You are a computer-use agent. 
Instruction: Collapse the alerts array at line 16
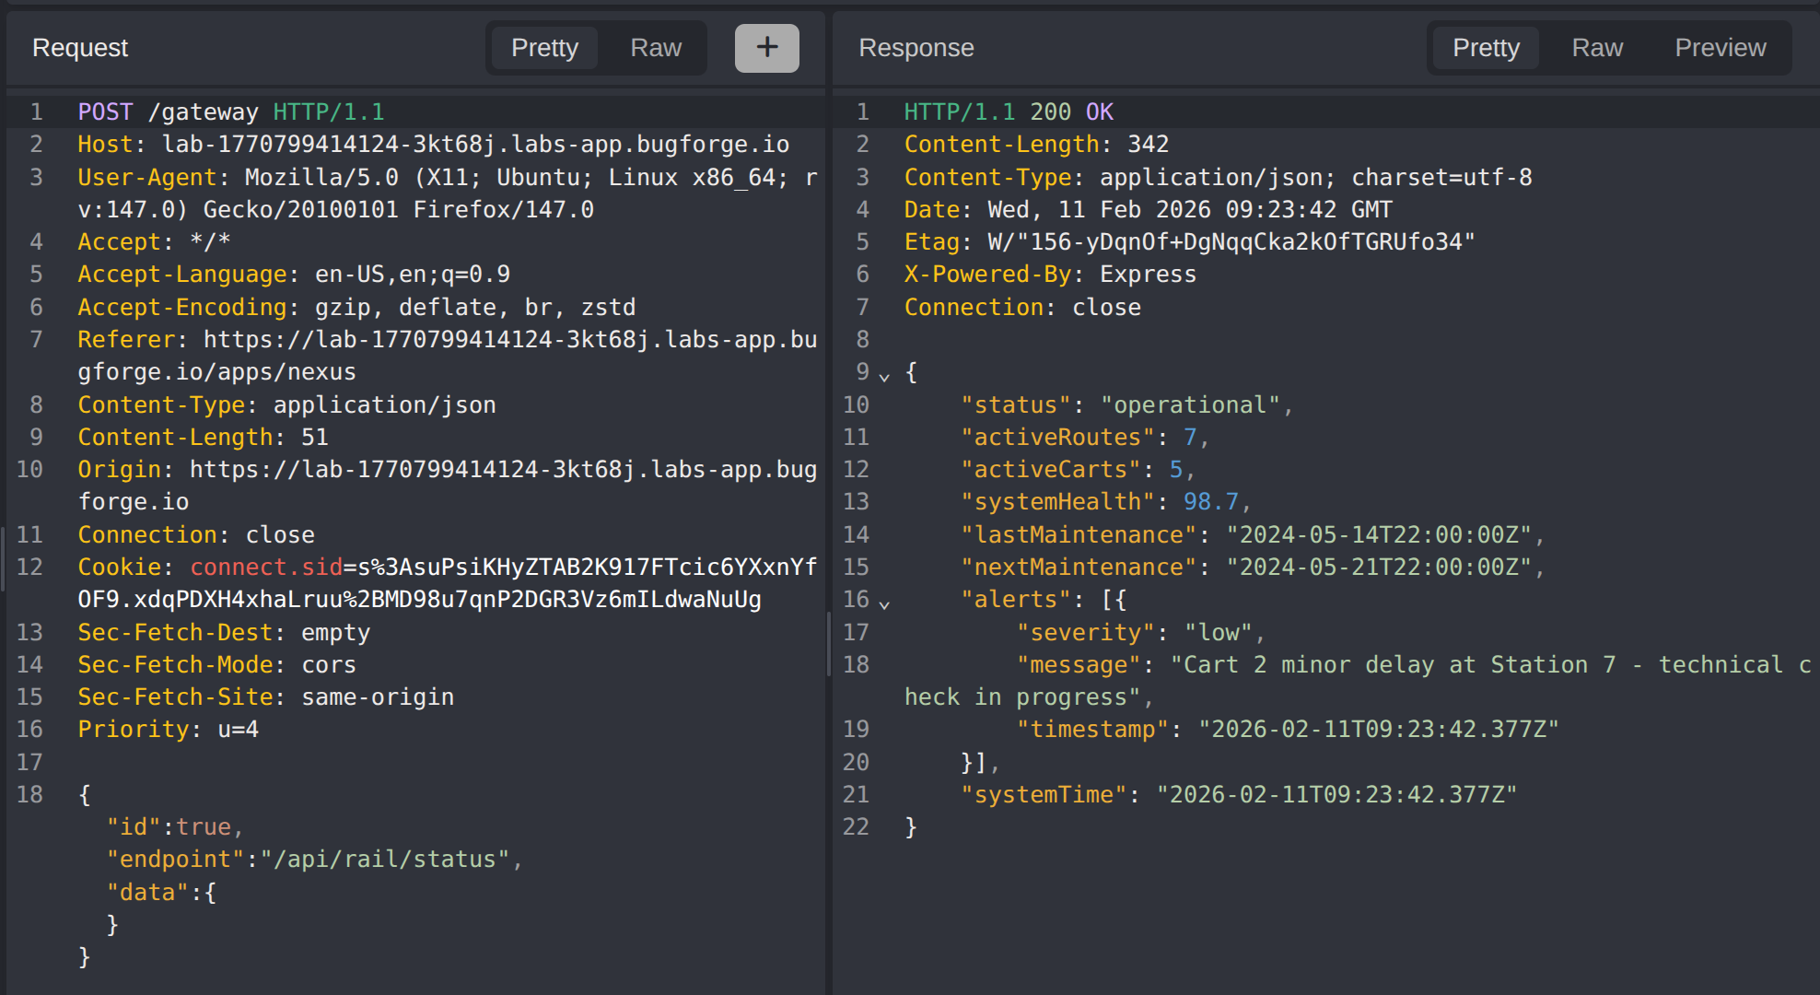pyautogui.click(x=884, y=603)
